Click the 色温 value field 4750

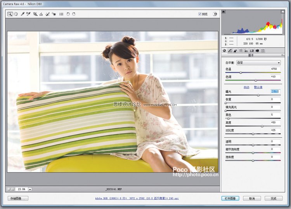[275, 69]
